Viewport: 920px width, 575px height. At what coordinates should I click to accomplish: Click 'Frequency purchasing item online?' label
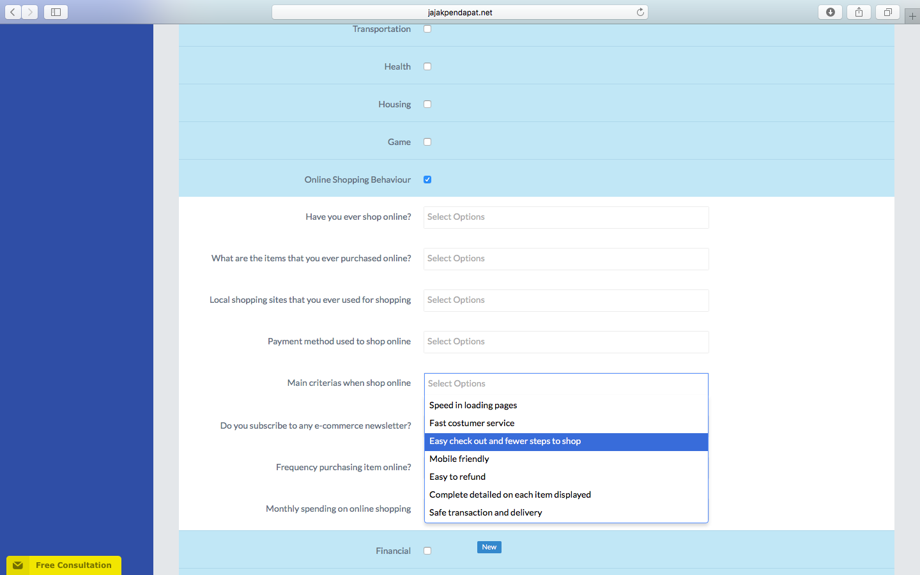click(x=344, y=467)
